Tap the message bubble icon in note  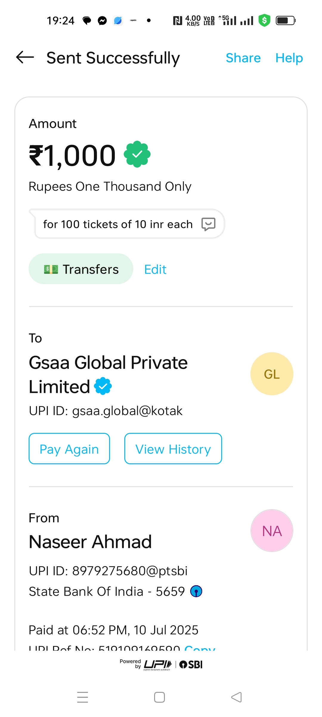point(208,224)
